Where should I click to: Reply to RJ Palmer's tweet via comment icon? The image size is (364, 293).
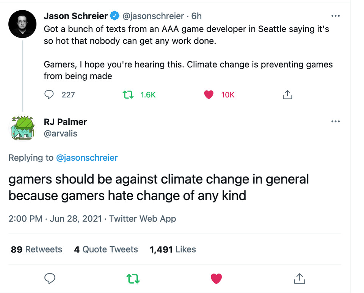50,279
